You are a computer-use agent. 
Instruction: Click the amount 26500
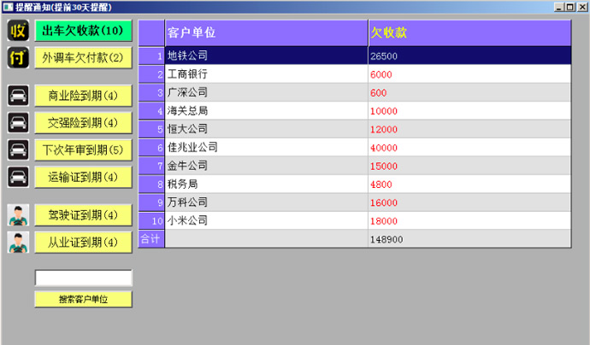pos(383,56)
